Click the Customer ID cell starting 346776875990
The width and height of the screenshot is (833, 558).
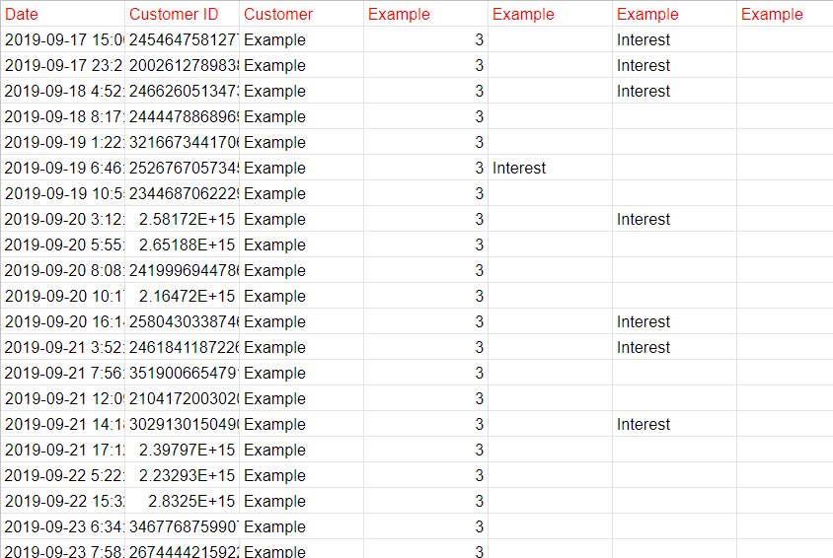[182, 526]
